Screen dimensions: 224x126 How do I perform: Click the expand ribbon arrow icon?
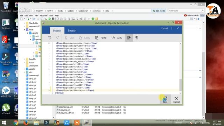(x=178, y=28)
